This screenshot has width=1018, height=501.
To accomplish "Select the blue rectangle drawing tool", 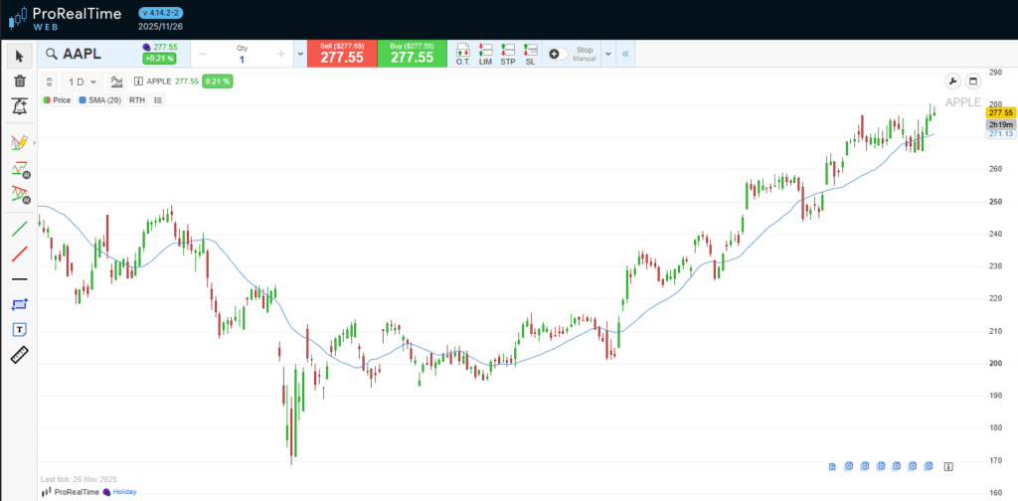I will click(20, 304).
